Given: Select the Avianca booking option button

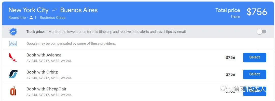Looking at the screenshot, I should (254, 57).
